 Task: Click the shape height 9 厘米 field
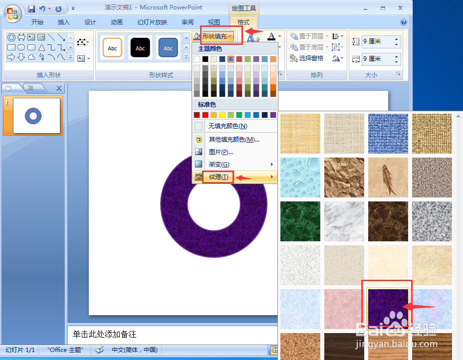point(377,41)
